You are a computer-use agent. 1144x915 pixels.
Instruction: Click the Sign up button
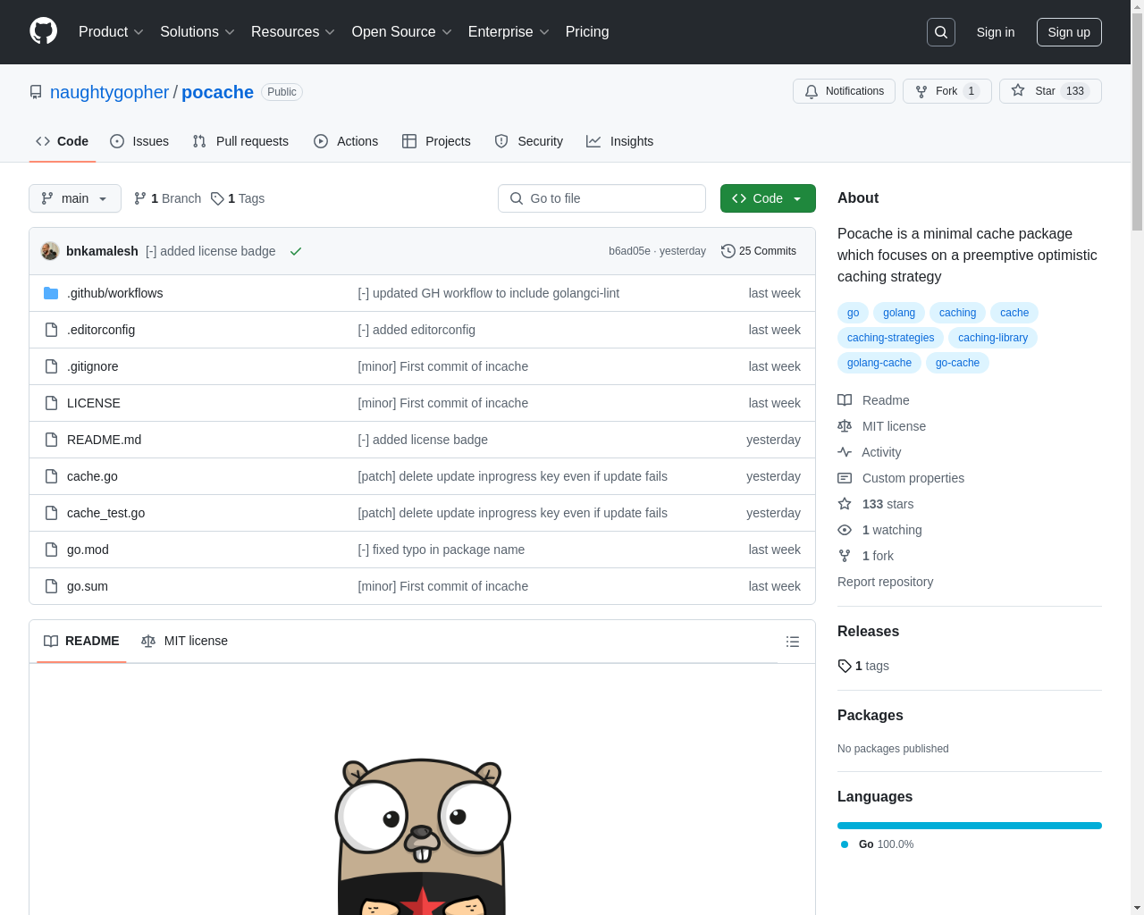click(1069, 32)
